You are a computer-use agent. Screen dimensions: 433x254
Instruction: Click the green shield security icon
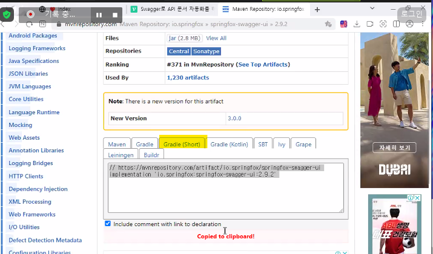(x=7, y=15)
